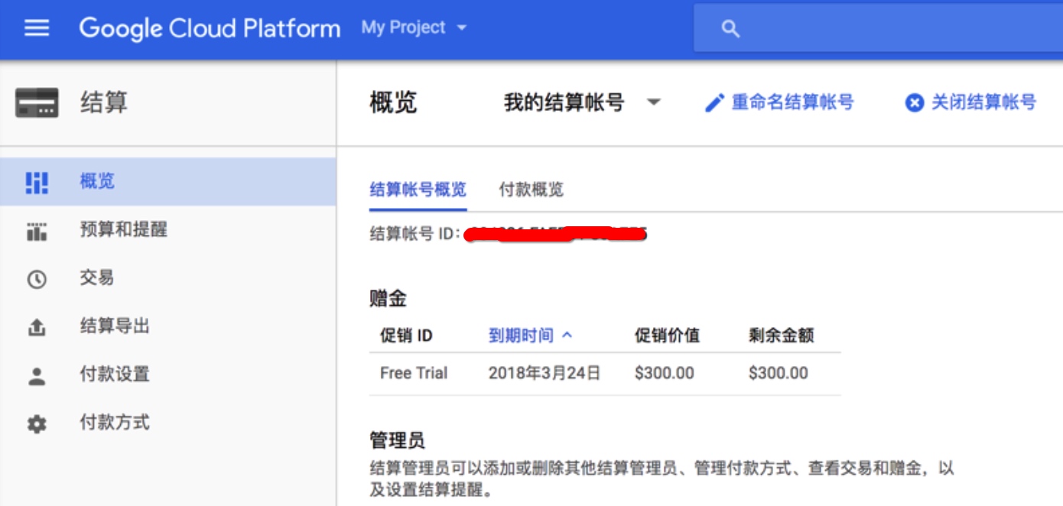This screenshot has height=506, width=1063.
Task: Open 预算和提醒 in the sidebar
Action: pos(168,230)
